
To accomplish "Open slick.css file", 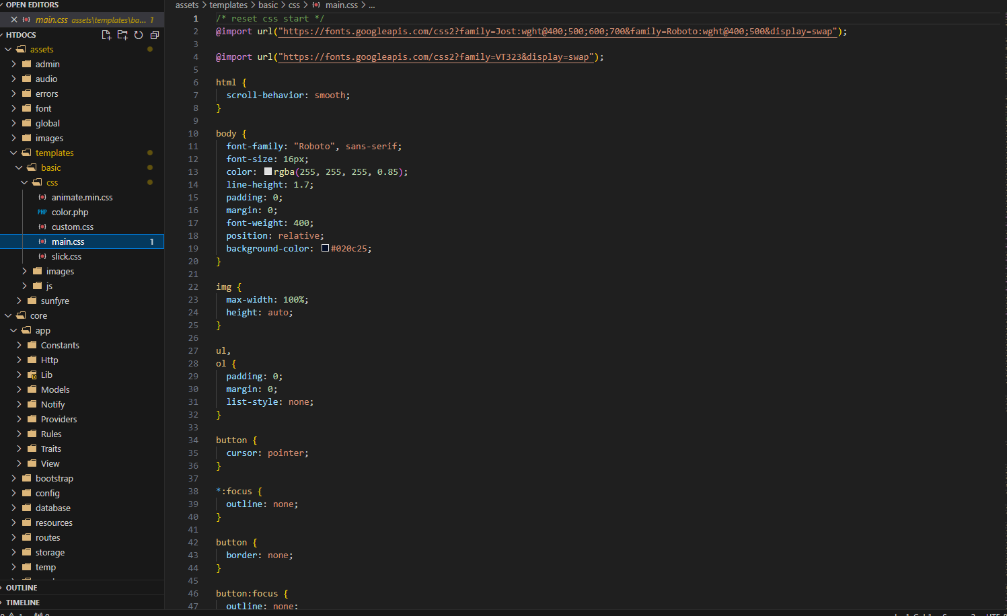I will [x=82, y=256].
